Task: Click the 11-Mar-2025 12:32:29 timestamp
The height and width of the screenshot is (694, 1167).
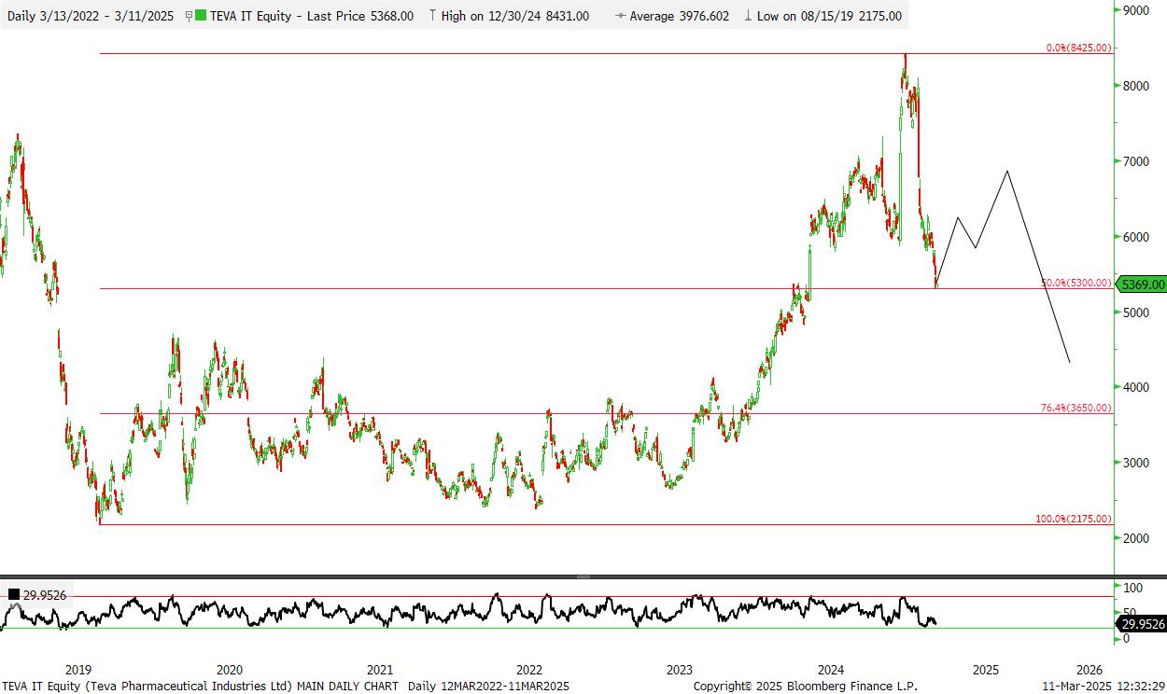Action: point(1105,686)
